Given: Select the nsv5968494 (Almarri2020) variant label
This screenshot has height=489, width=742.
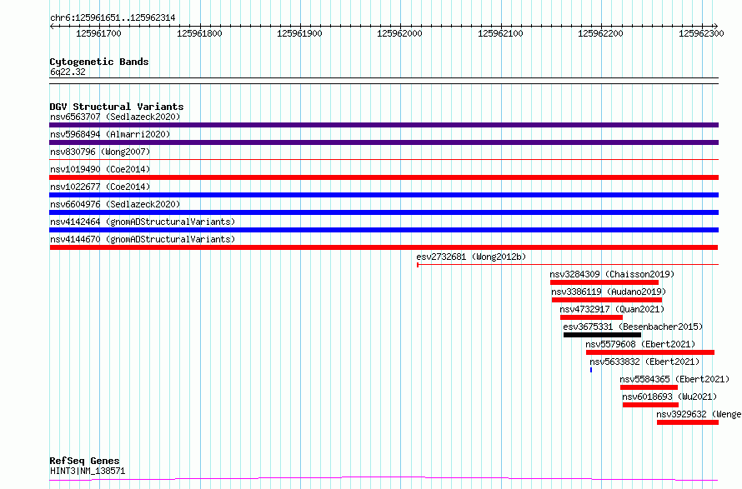Looking at the screenshot, I should (110, 134).
